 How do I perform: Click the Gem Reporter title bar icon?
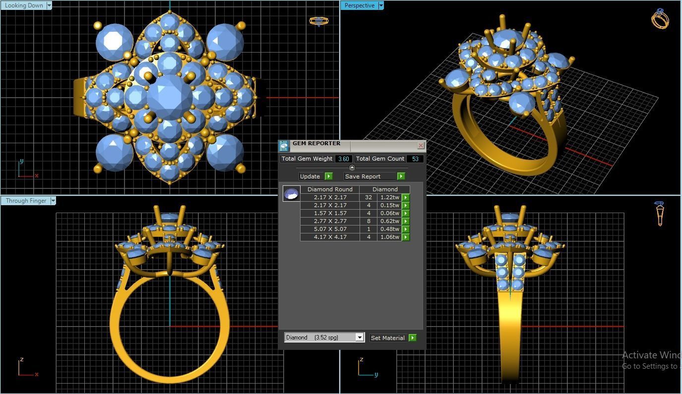[x=283, y=146]
